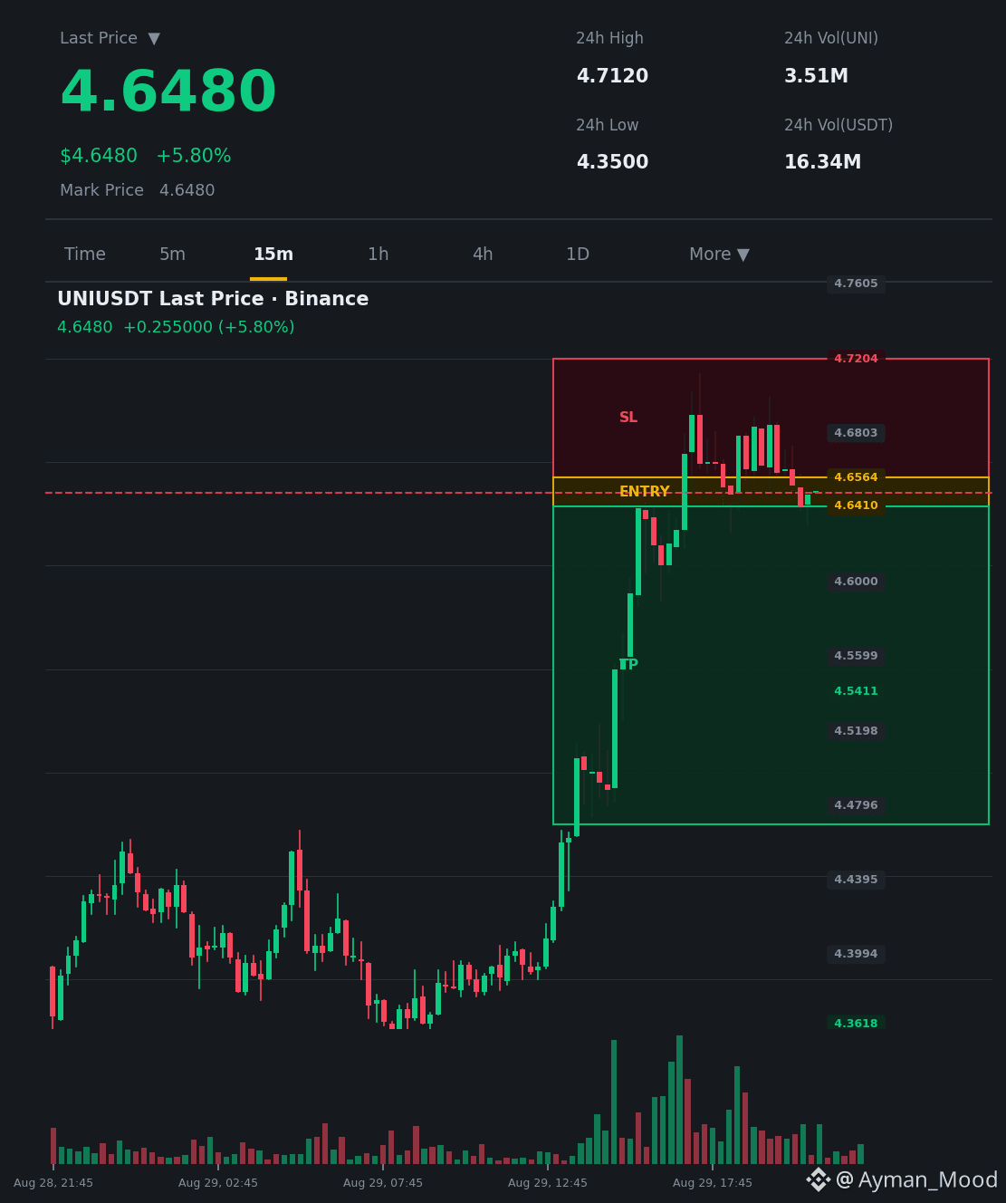Click the Mark Price 4.6480 value
The height and width of the screenshot is (1203, 1006).
point(187,190)
